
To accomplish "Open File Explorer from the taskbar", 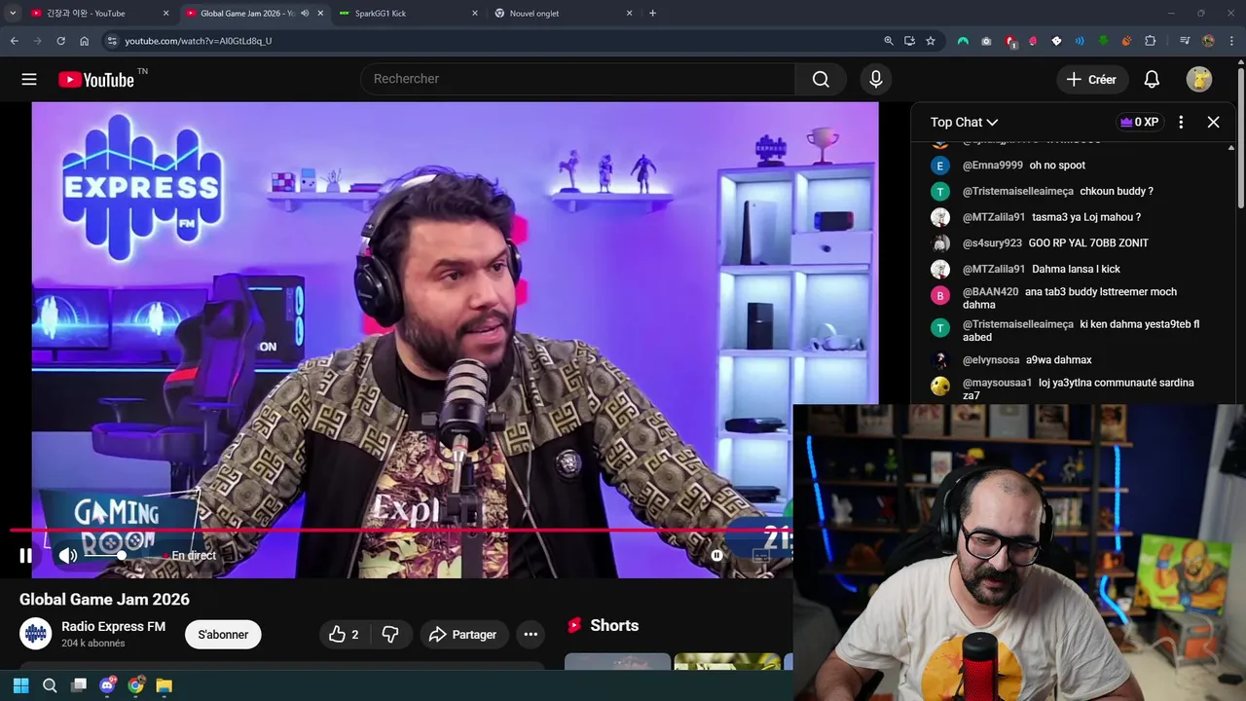I will (164, 685).
